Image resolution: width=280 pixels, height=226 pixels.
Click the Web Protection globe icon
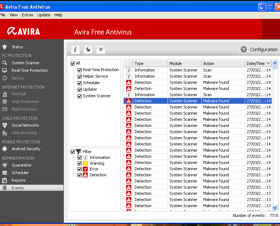pos(5,102)
